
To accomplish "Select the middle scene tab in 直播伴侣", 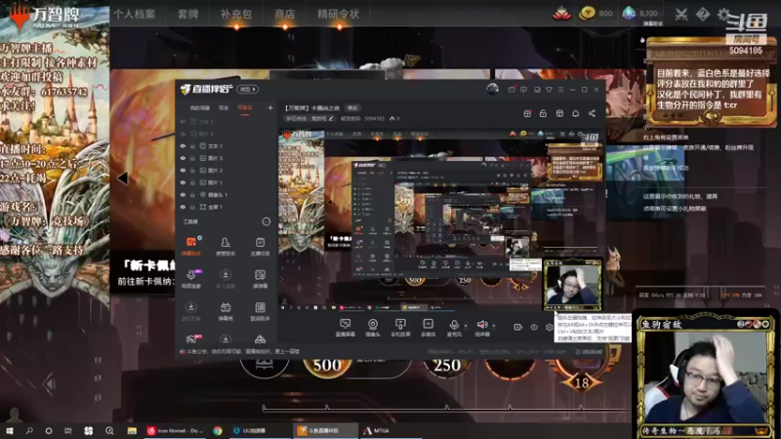I will click(x=224, y=108).
